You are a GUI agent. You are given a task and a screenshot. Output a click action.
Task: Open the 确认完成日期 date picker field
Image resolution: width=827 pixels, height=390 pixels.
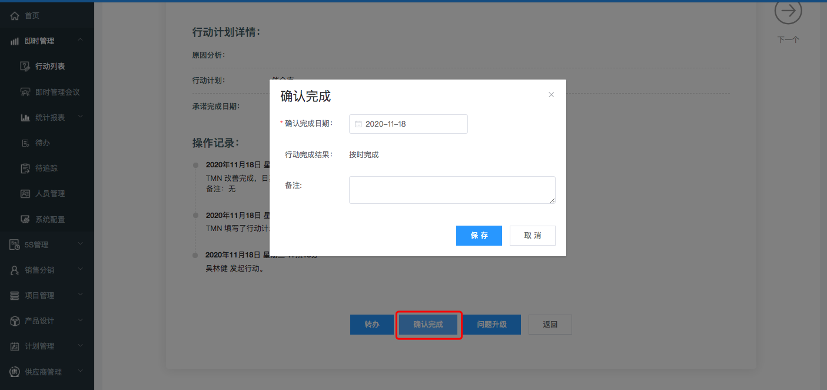click(408, 124)
